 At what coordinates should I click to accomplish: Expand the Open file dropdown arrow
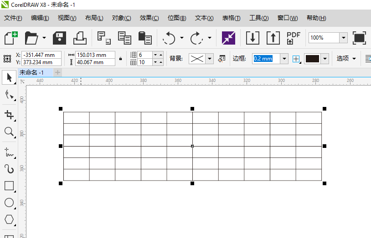pos(44,38)
